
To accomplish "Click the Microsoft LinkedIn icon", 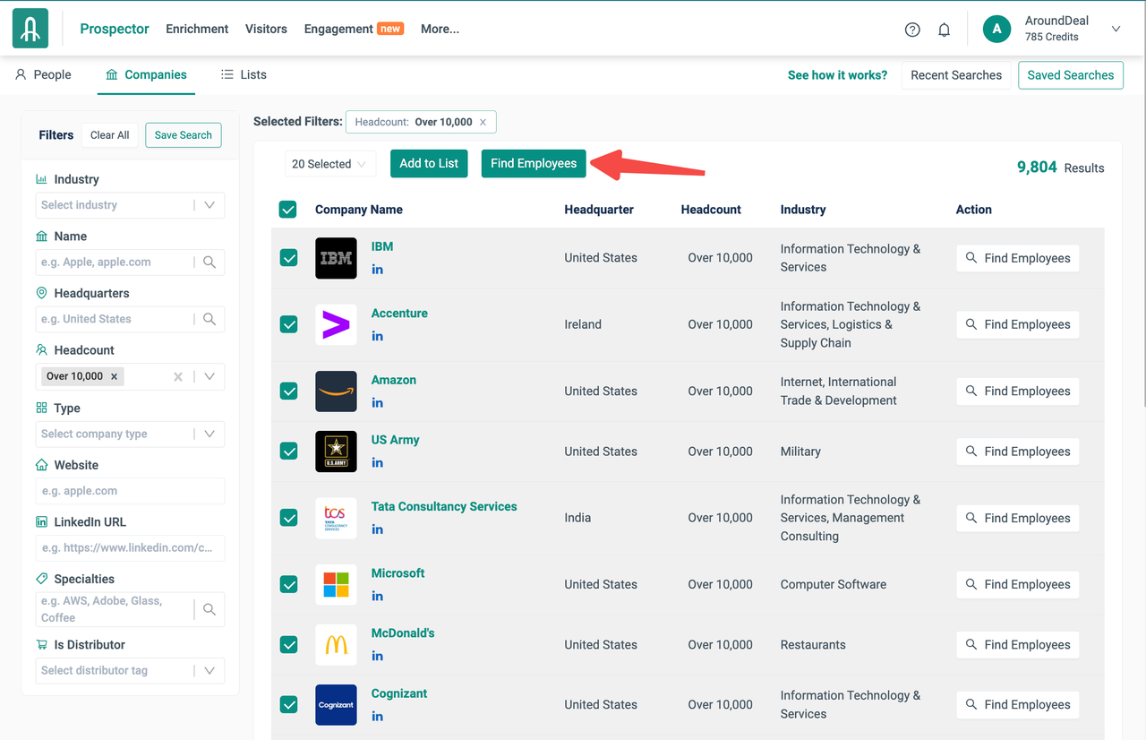I will click(378, 596).
